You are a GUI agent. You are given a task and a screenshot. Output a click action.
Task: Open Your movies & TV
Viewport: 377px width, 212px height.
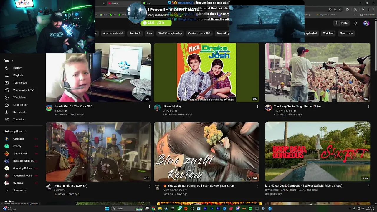point(23,90)
